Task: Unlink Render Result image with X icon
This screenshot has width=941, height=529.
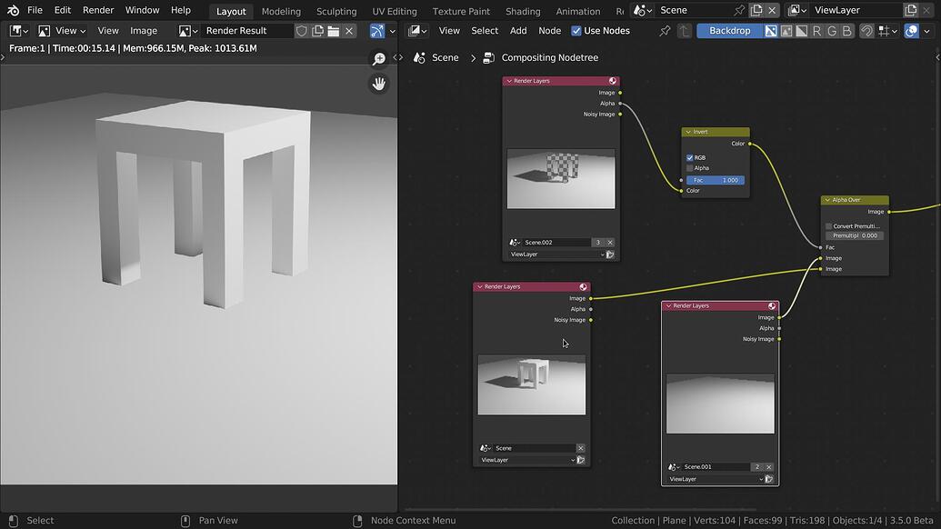Action: pos(349,31)
